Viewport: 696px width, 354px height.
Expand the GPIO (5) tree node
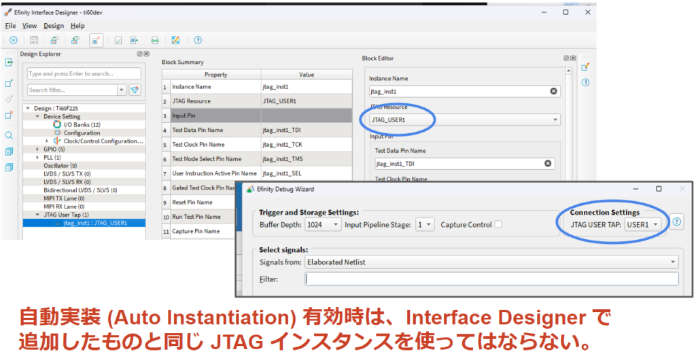(x=38, y=149)
